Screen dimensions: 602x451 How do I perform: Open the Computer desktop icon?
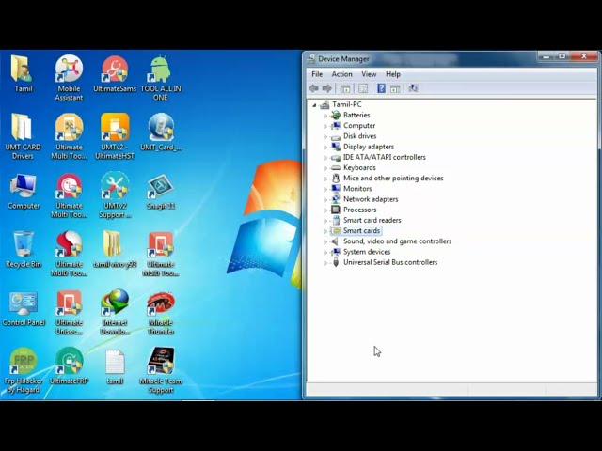pos(23,192)
